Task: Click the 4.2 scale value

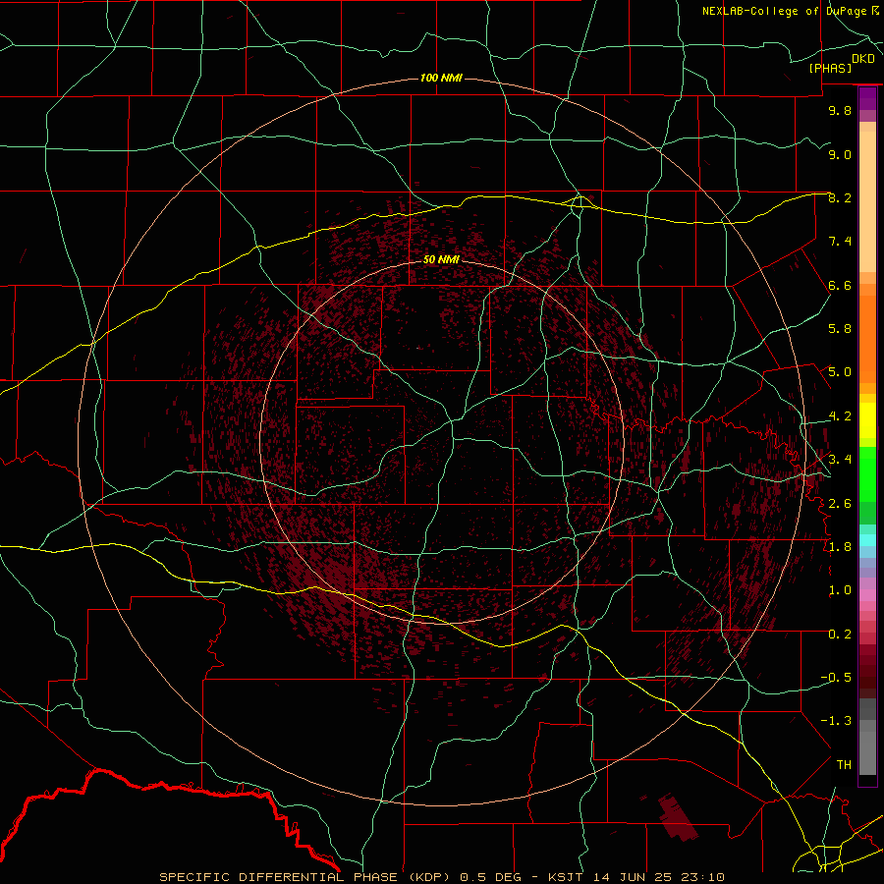Action: (x=840, y=416)
